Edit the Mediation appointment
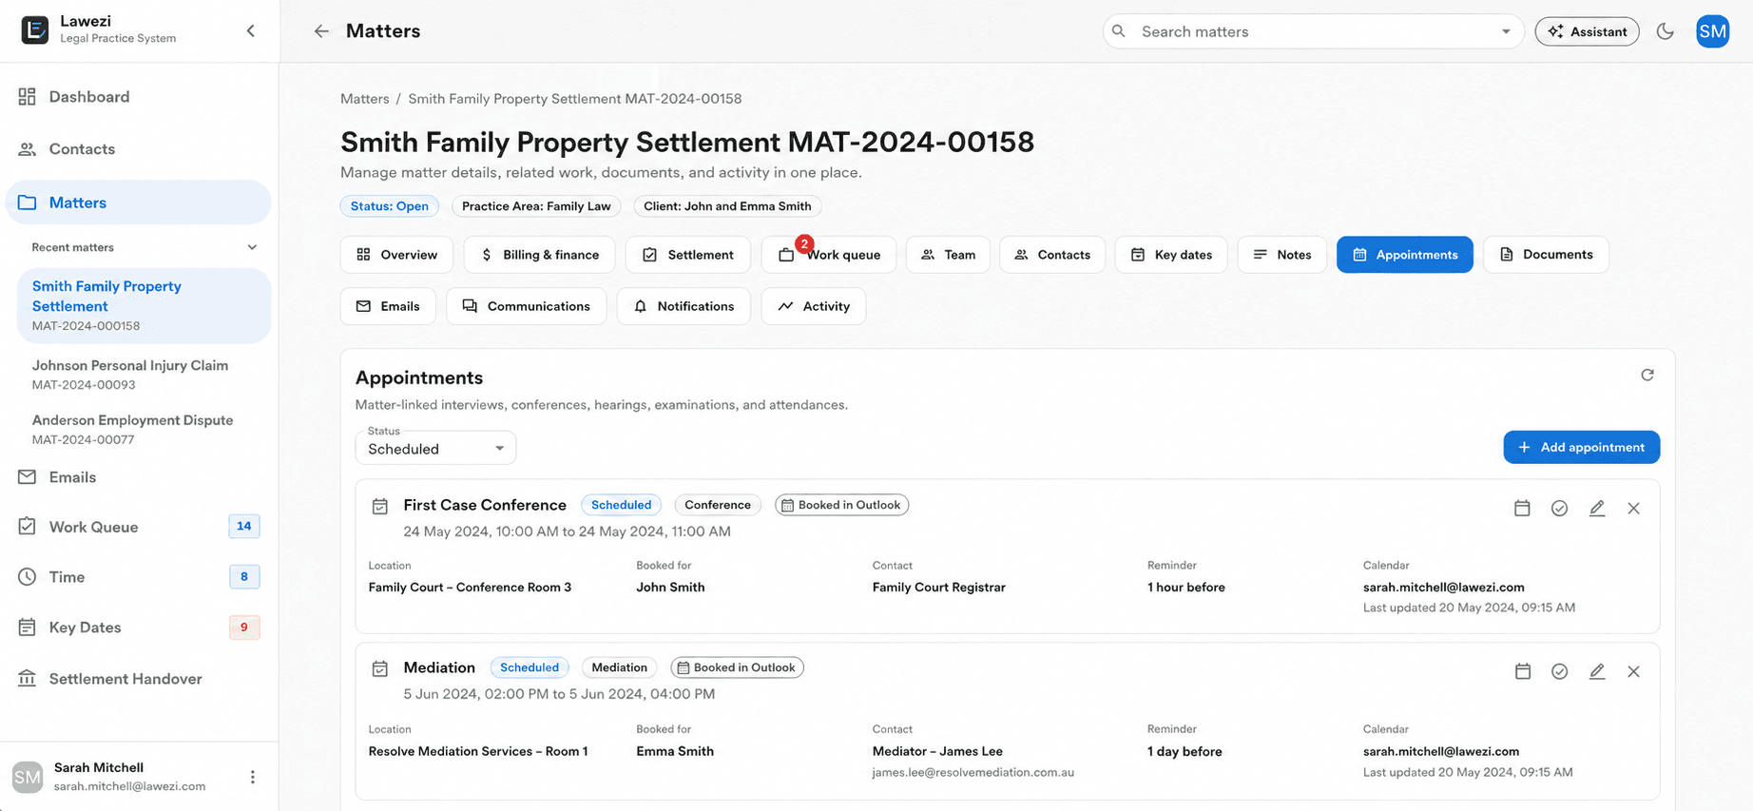Screen dimensions: 1753x811 point(1597,671)
